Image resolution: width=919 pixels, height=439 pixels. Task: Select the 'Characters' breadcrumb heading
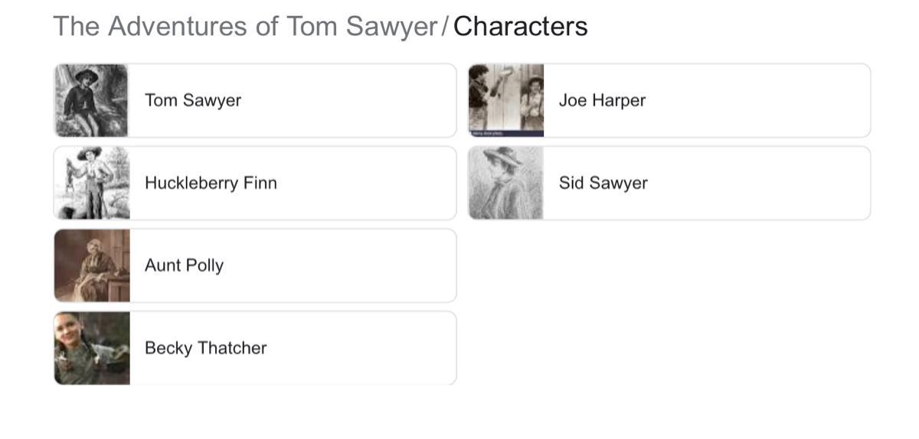(520, 26)
